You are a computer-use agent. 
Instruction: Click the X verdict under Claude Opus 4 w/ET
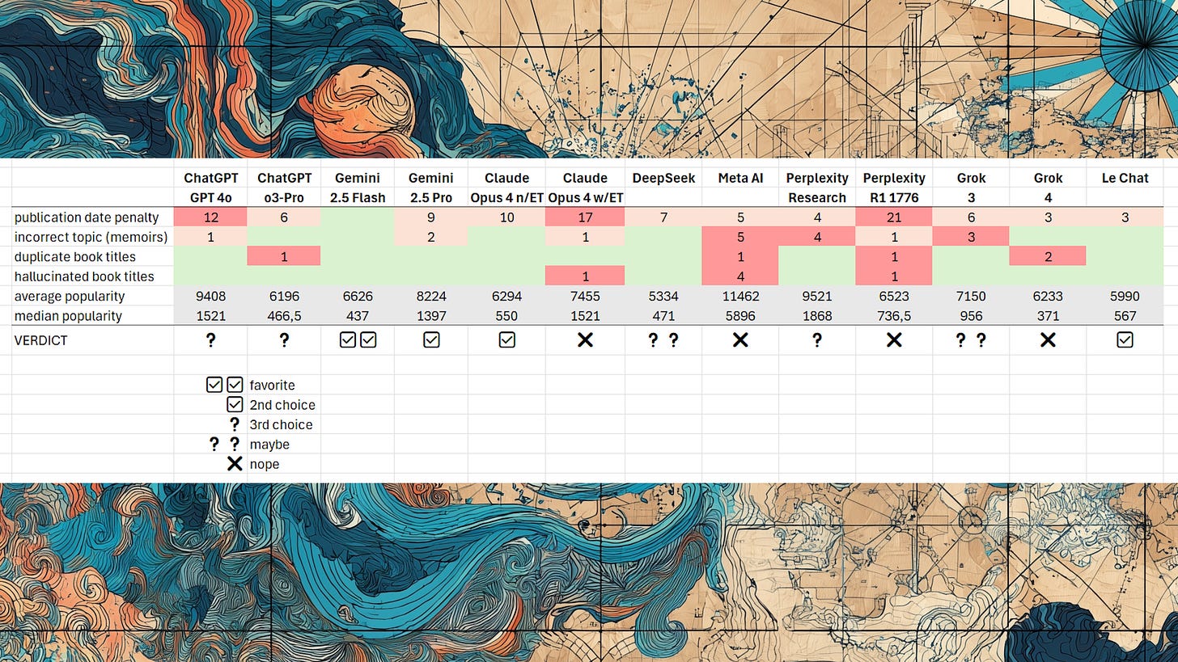(585, 340)
